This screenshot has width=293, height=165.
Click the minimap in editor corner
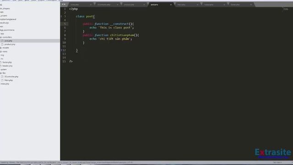click(286, 9)
